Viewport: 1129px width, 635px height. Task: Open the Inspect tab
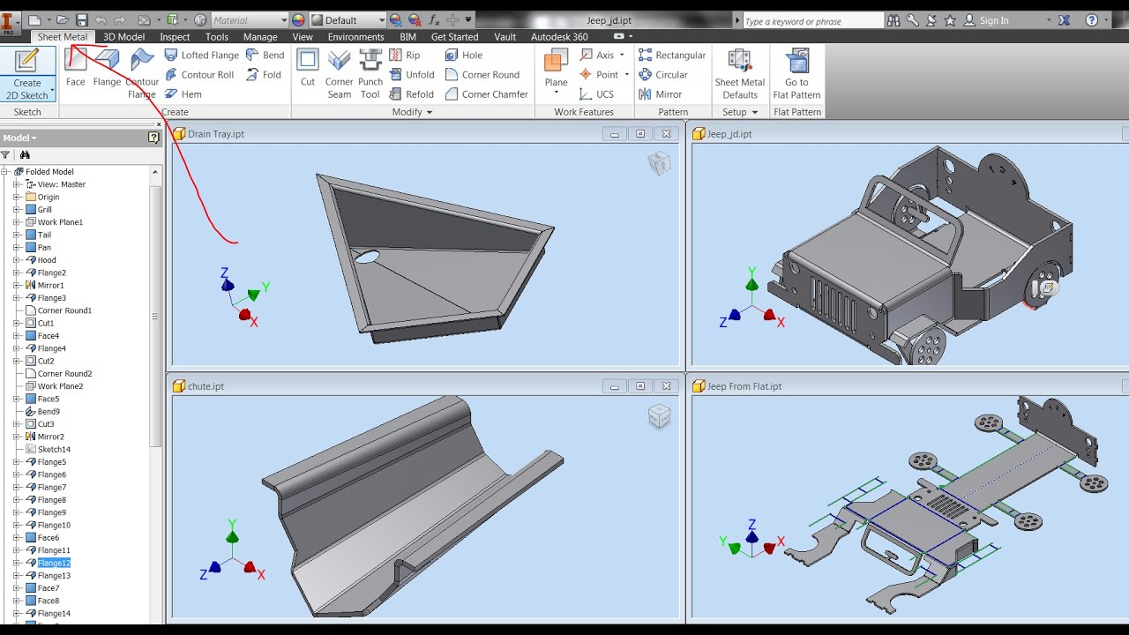[x=175, y=37]
